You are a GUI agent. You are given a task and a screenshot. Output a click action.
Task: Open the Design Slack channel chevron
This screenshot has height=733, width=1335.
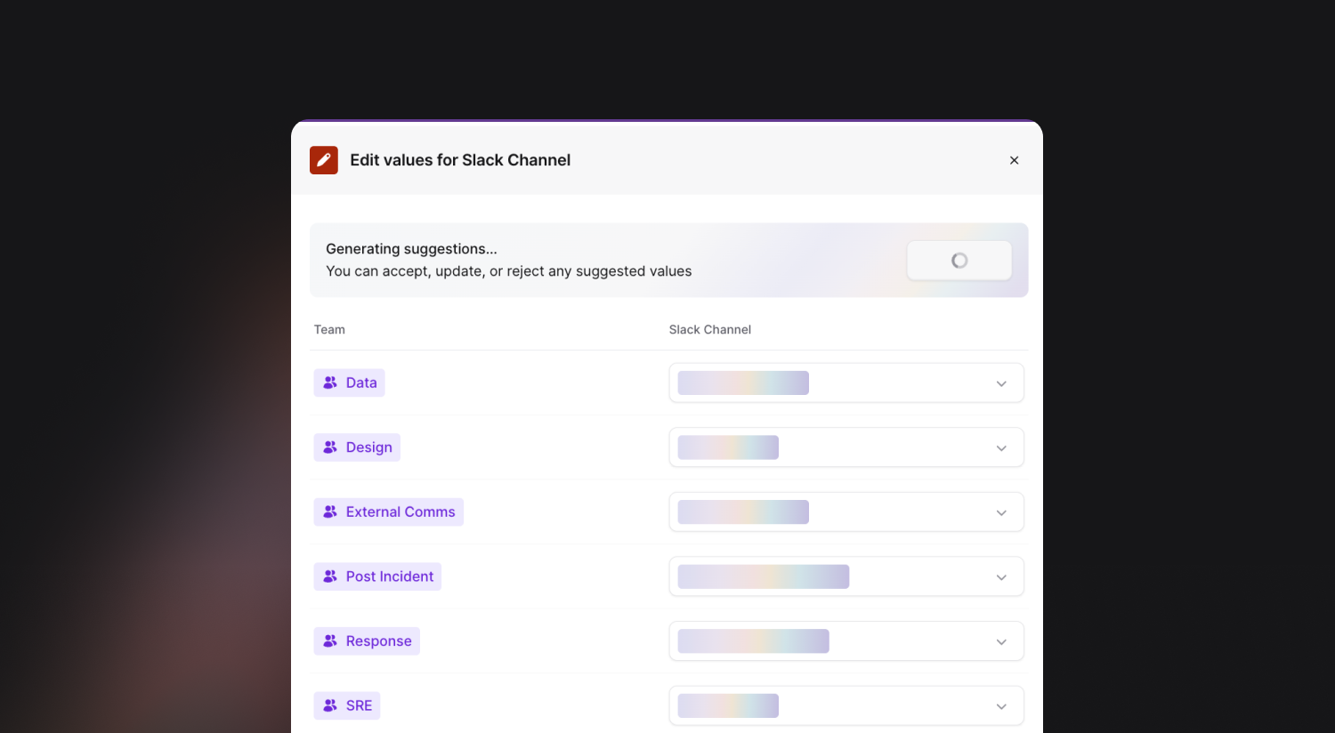pos(1001,448)
